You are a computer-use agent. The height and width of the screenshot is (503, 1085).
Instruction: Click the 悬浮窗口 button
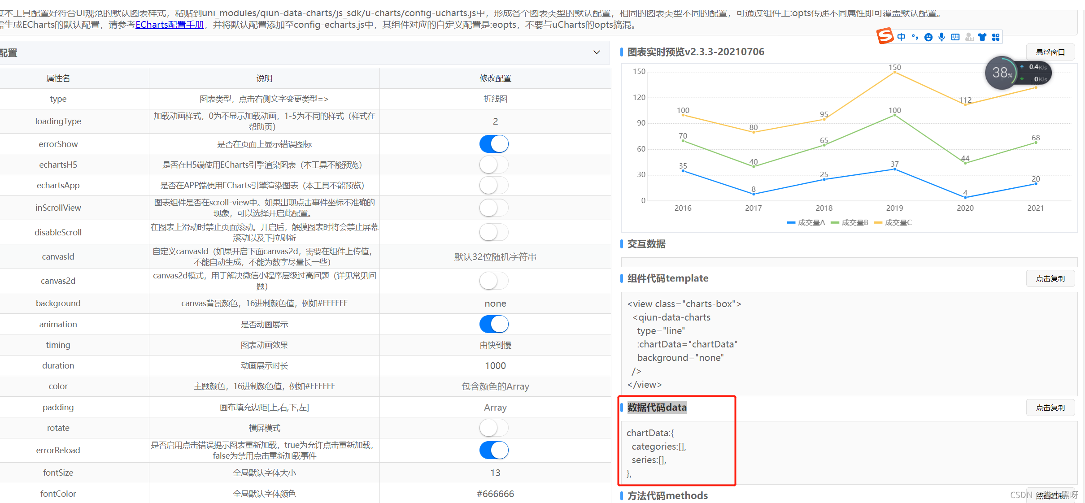point(1050,52)
